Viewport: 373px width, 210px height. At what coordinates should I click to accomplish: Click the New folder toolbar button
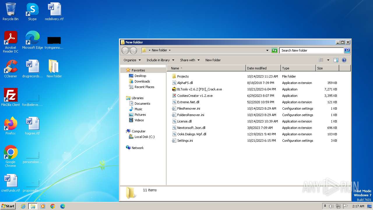[x=213, y=60]
